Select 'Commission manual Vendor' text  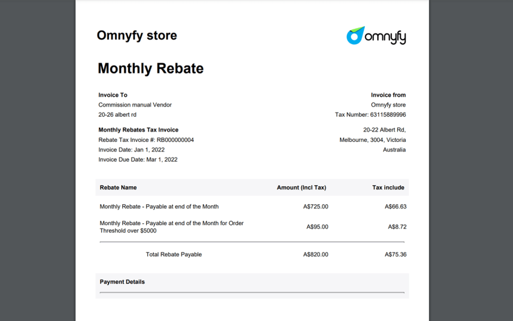[135, 105]
